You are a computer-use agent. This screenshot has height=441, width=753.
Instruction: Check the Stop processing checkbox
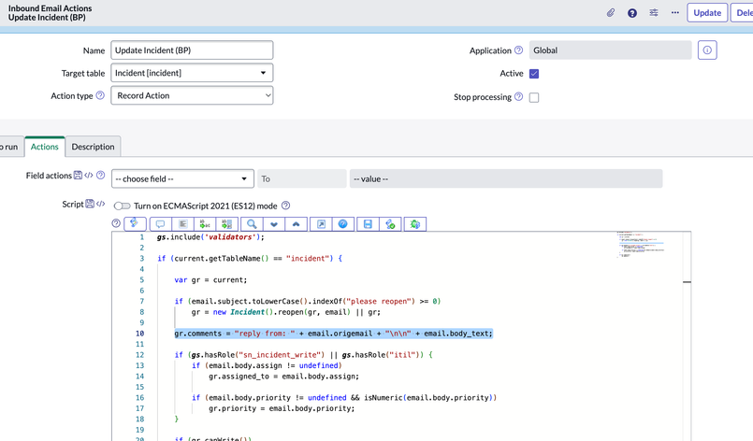pos(534,97)
